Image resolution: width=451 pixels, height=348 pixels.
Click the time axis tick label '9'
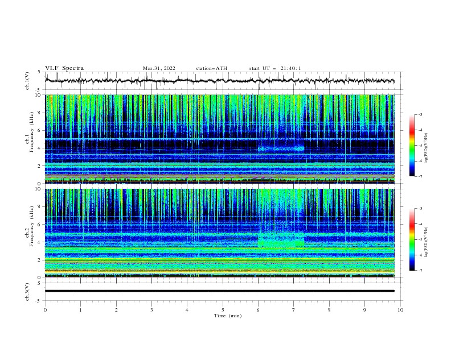pyautogui.click(x=365, y=310)
